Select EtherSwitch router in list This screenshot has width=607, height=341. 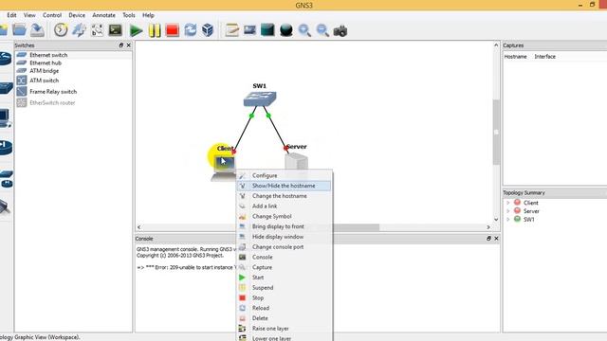click(52, 103)
